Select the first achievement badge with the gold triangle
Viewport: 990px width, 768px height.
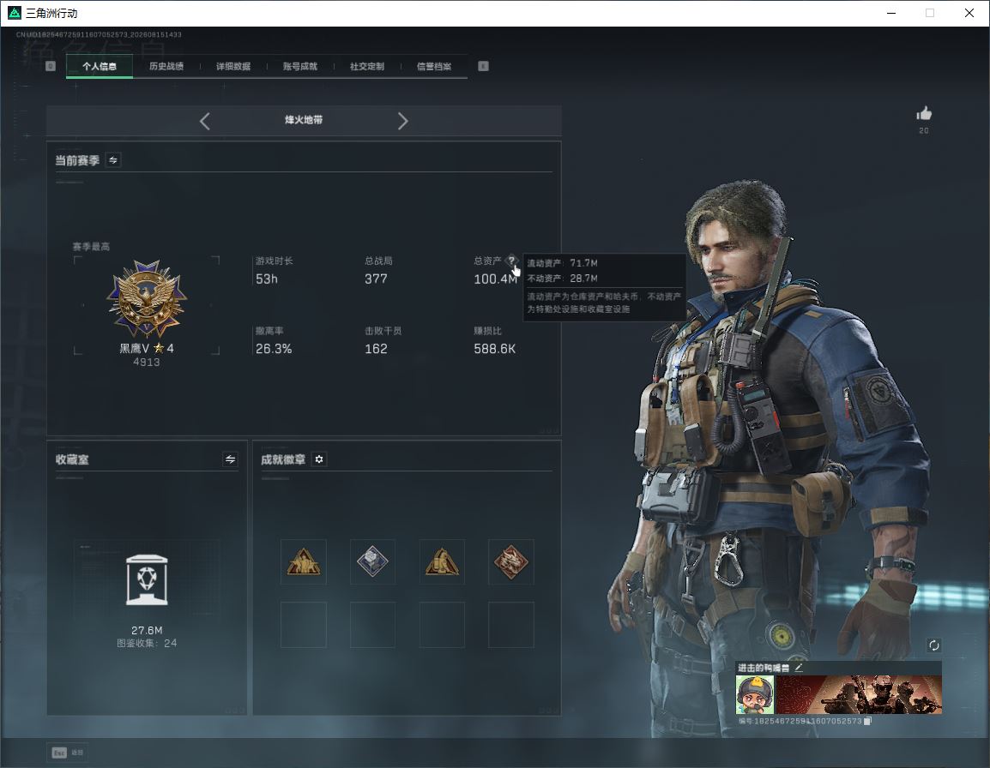[303, 561]
